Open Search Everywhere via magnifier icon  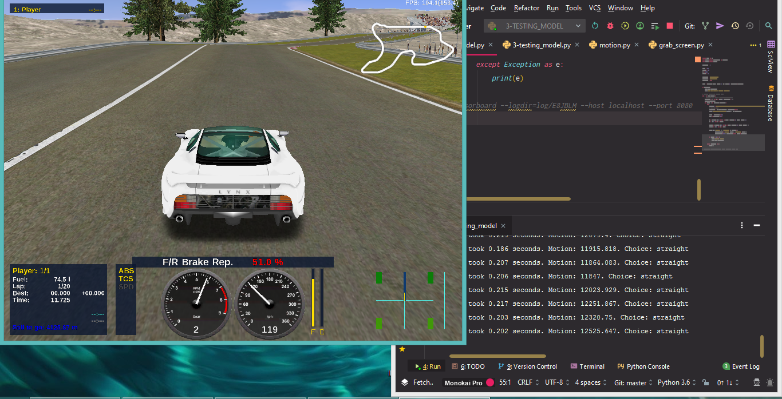769,26
